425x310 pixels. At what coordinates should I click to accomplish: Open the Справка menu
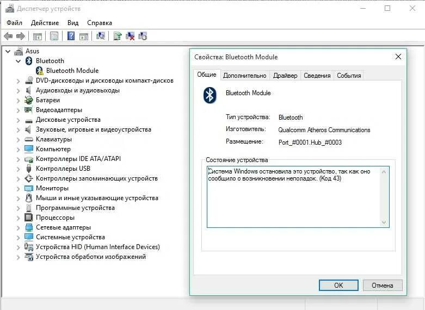pos(100,23)
